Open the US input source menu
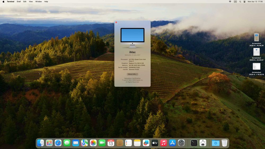265x149 pixels. point(235,2)
